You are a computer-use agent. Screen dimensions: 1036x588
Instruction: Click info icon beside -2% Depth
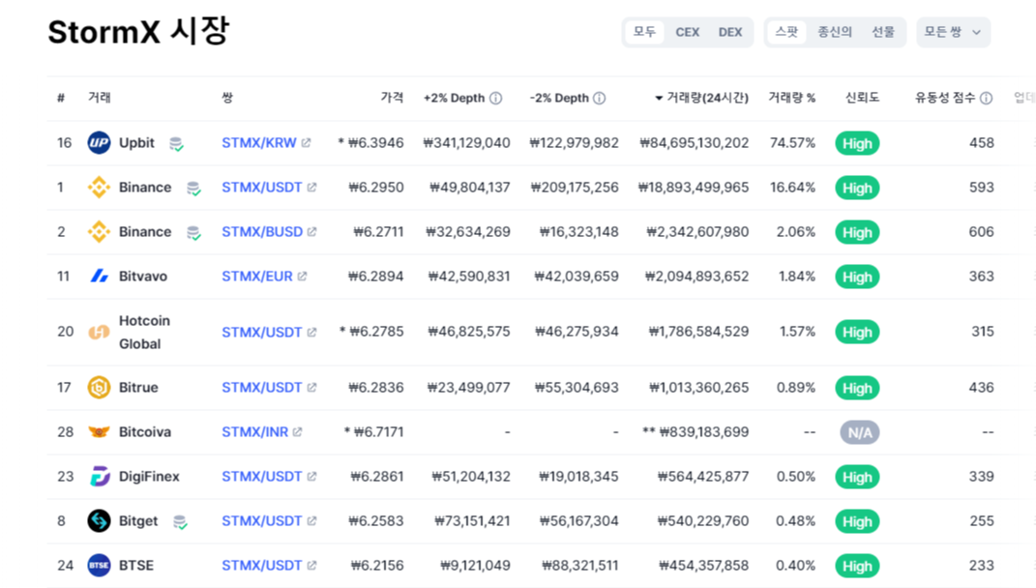pos(600,98)
